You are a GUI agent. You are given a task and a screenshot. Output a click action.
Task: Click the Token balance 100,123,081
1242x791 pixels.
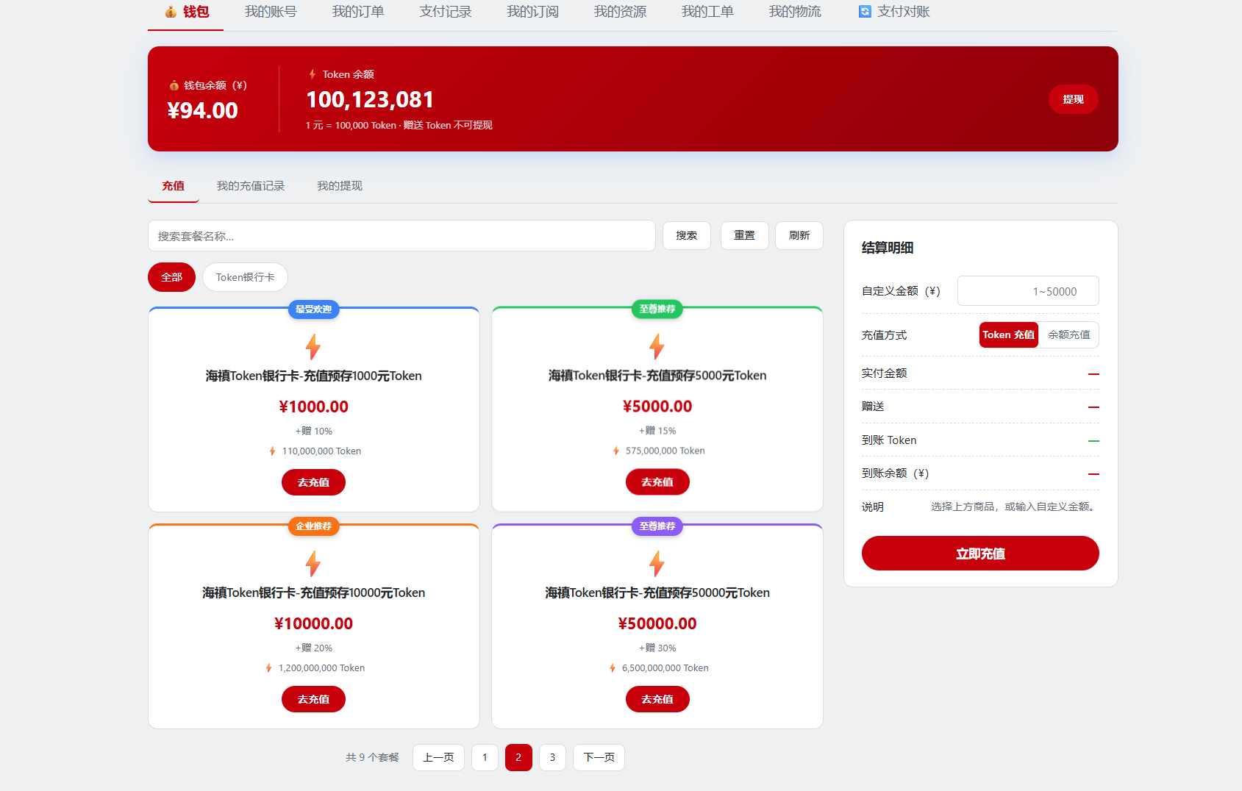pos(370,99)
